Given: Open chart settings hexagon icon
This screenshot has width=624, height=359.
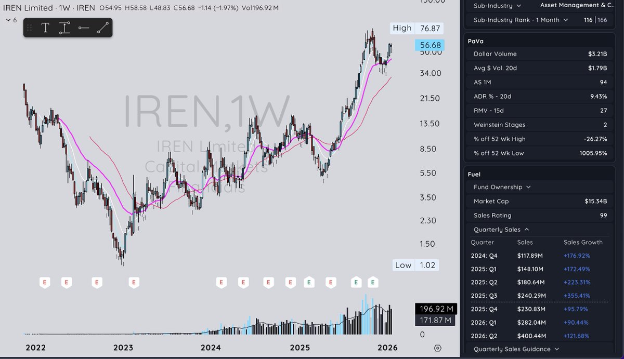Looking at the screenshot, I should click(x=438, y=348).
